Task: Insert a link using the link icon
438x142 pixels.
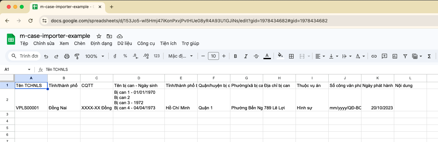Action: (374, 56)
